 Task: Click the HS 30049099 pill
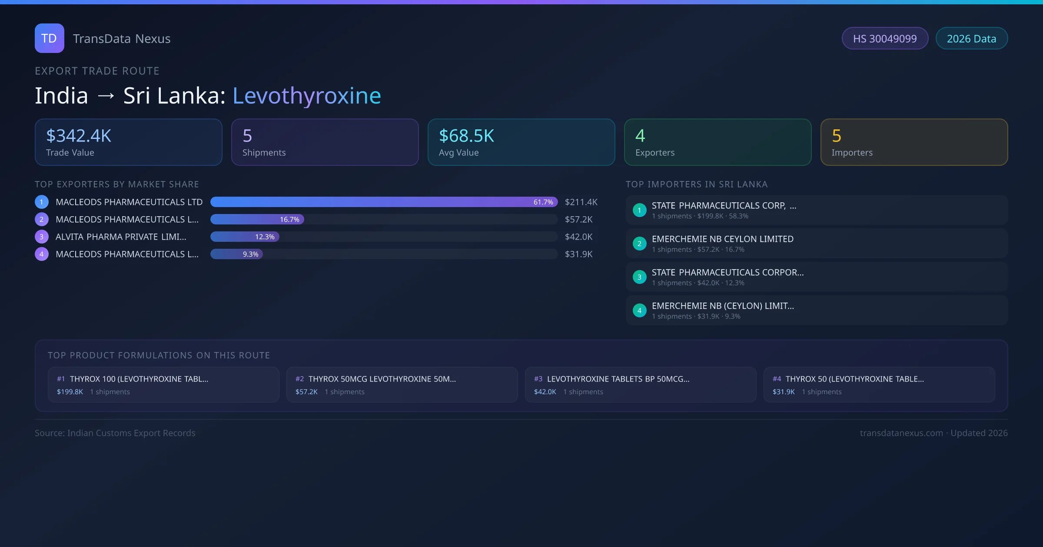click(x=884, y=39)
